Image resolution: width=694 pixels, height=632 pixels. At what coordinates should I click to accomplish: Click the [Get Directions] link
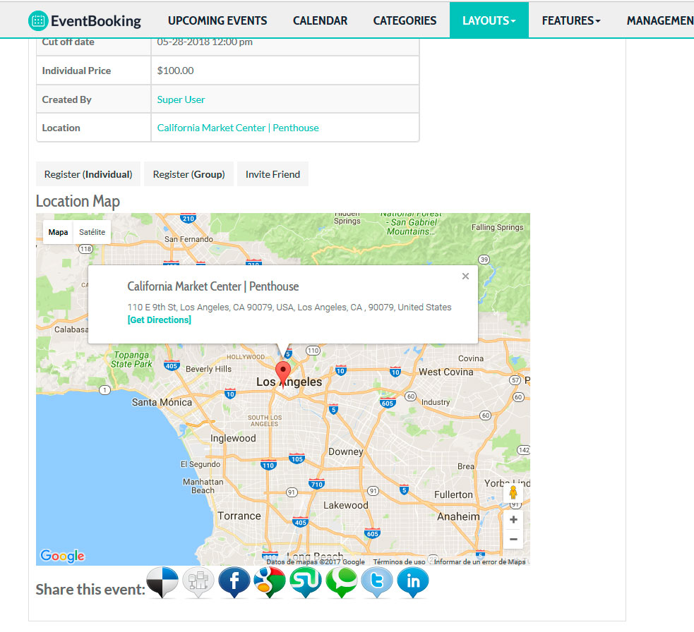tap(160, 320)
